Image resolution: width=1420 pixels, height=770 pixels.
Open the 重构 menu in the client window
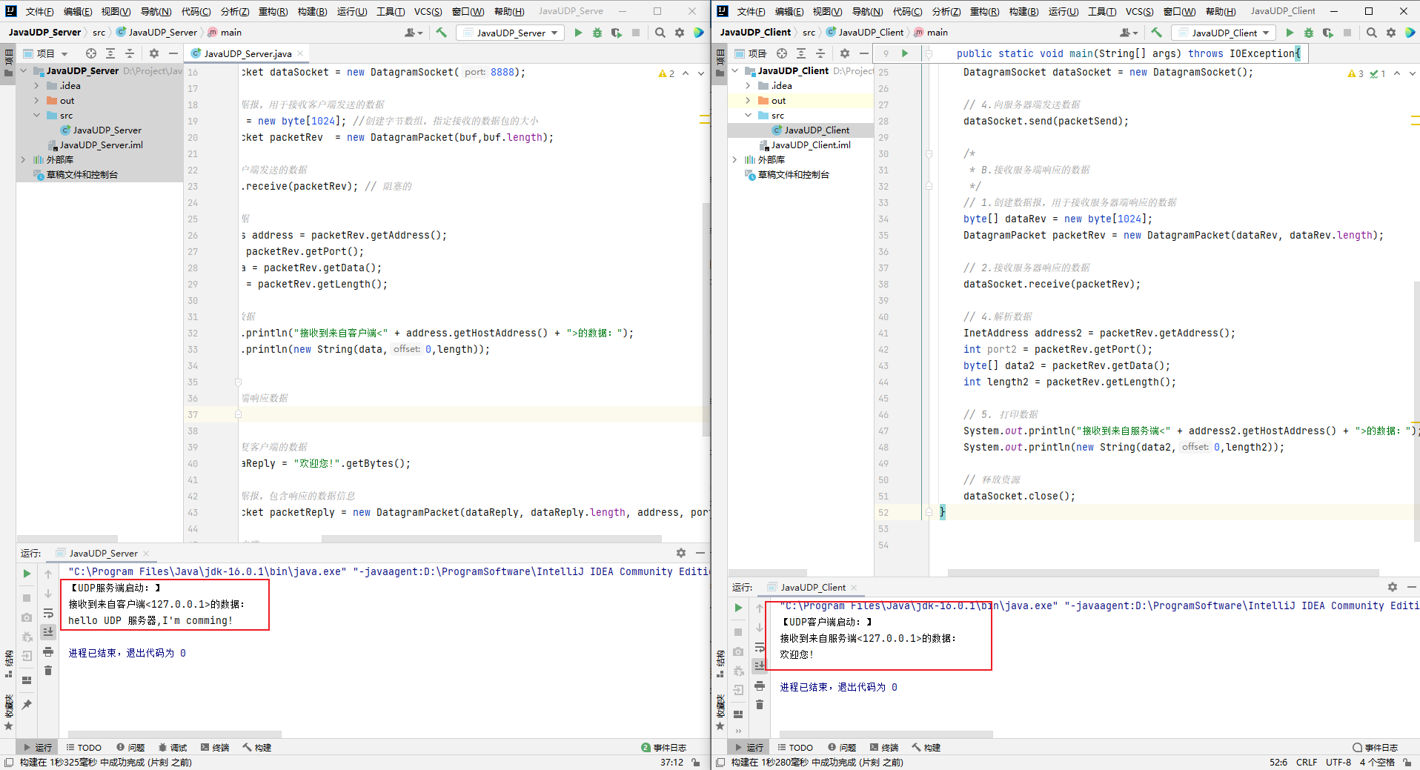(x=985, y=10)
